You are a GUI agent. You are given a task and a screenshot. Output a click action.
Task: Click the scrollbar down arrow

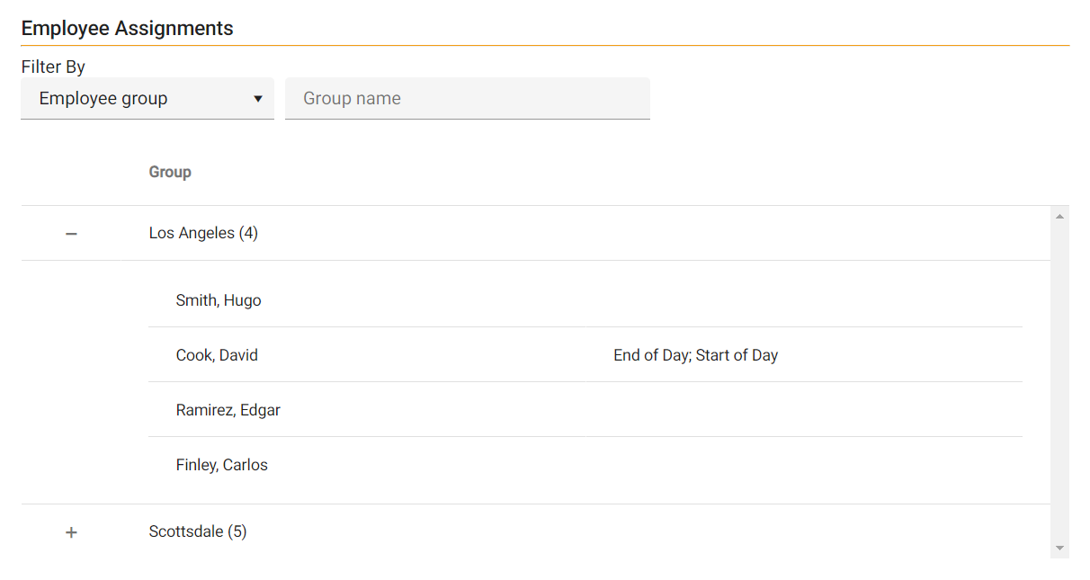pyautogui.click(x=1059, y=548)
